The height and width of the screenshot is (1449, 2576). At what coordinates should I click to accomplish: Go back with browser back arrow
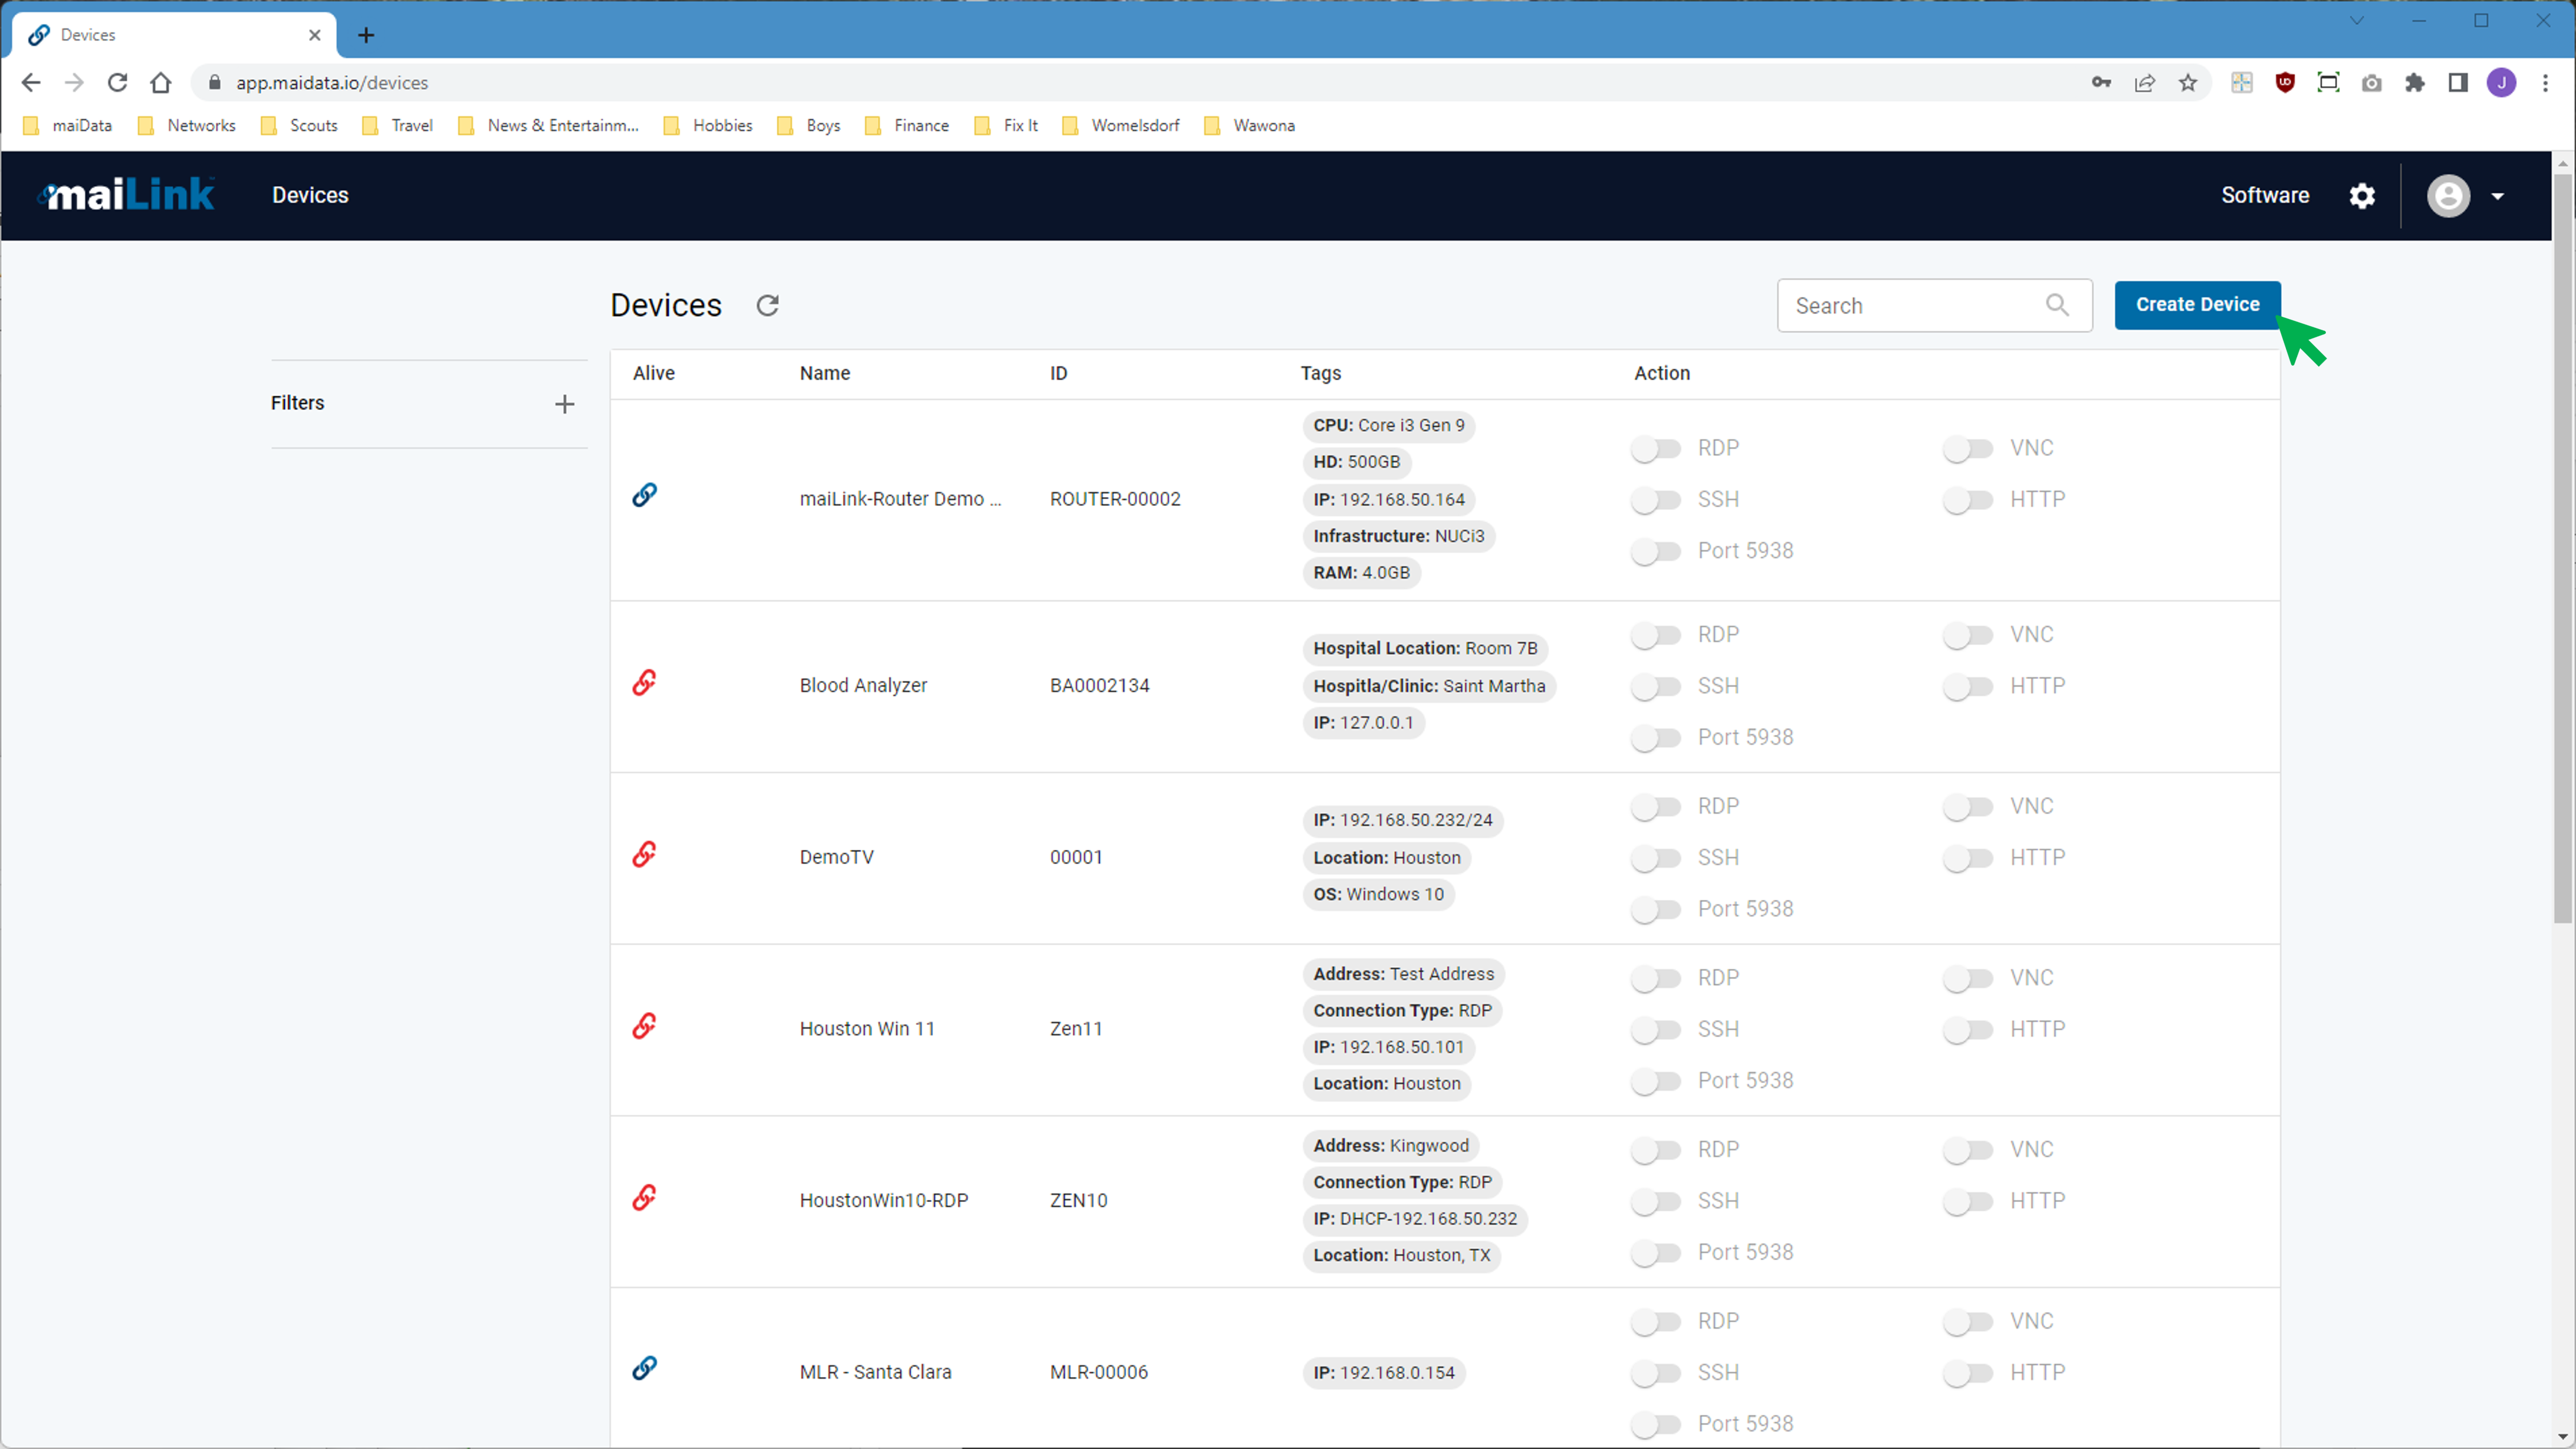[31, 83]
